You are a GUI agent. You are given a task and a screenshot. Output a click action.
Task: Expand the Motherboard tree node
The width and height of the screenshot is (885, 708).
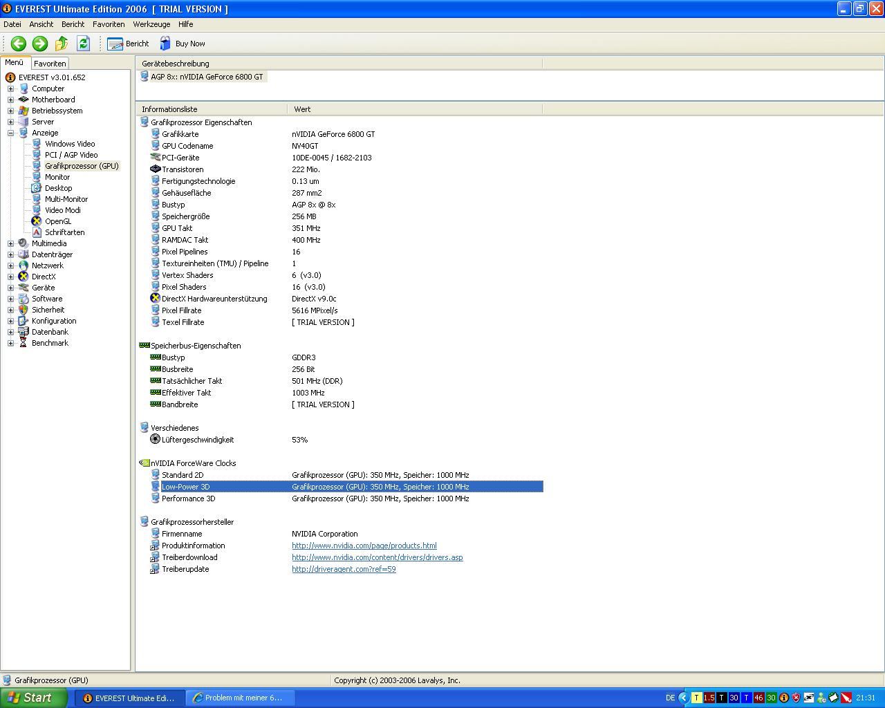[x=10, y=100]
